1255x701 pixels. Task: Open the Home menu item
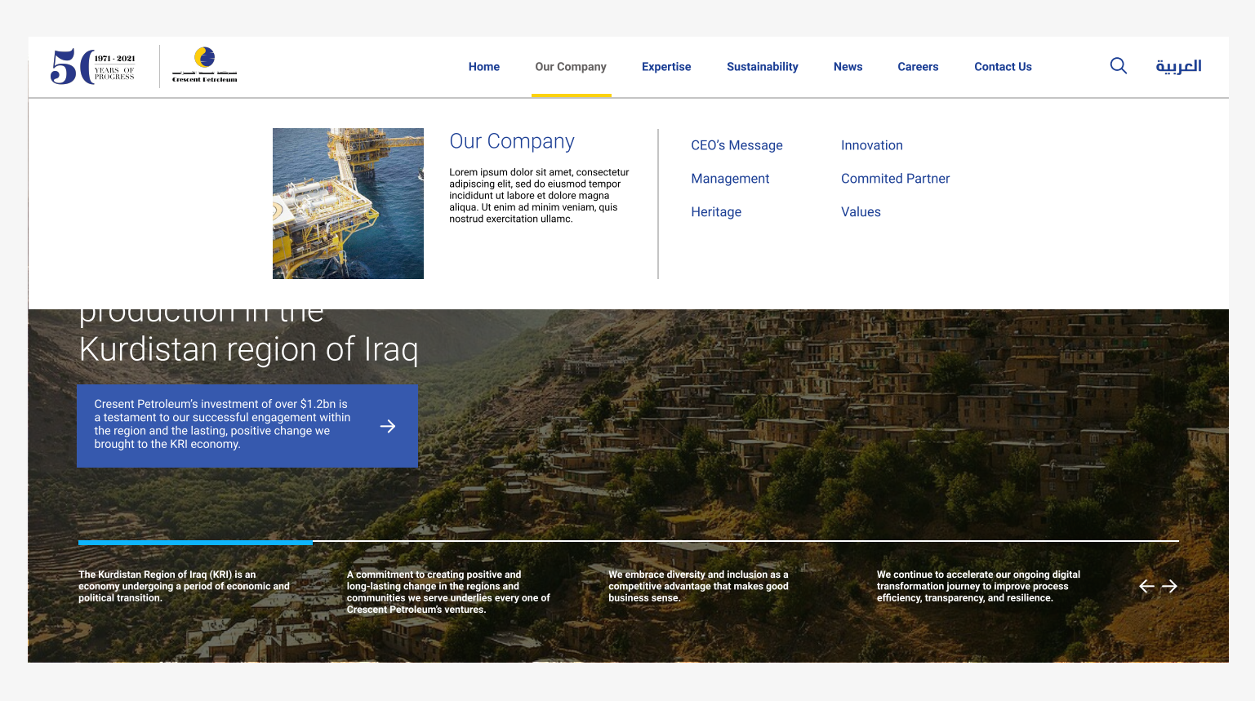point(483,67)
